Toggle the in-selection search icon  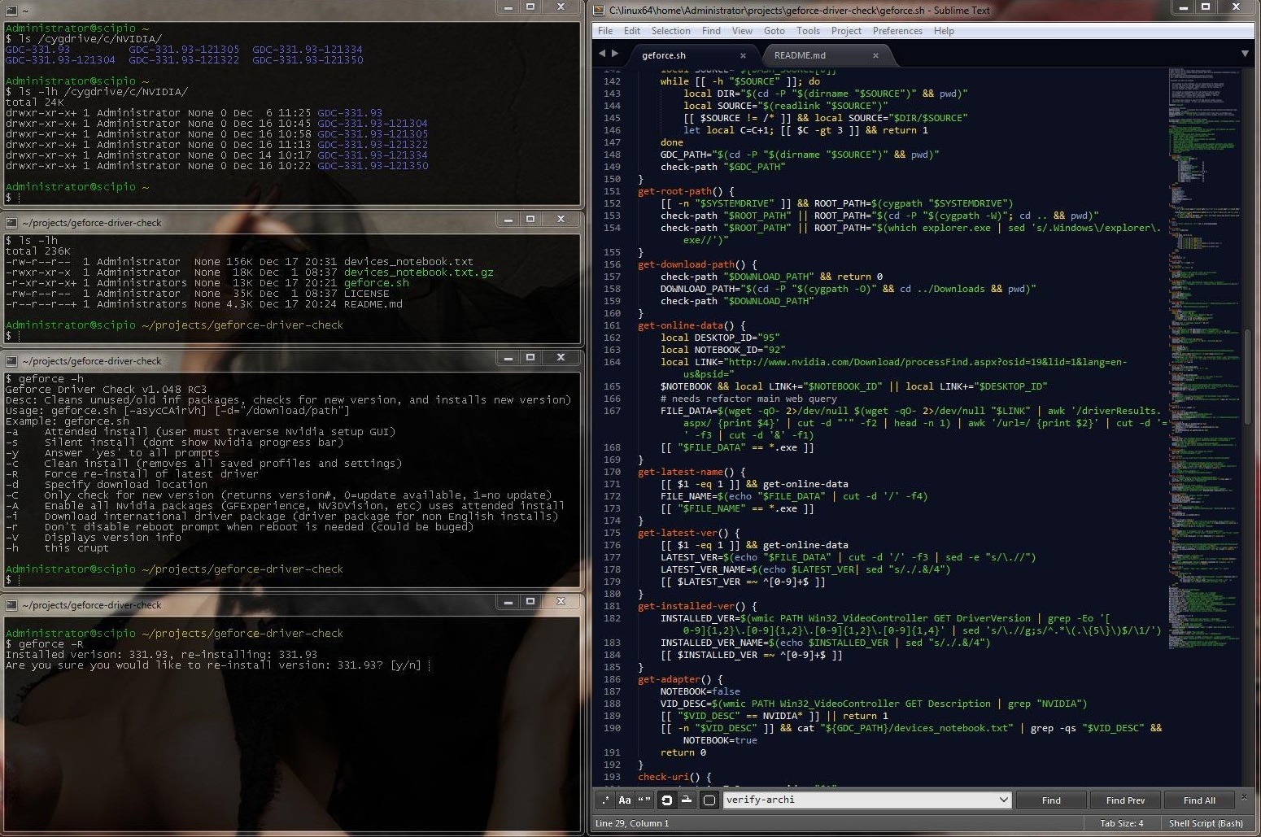click(x=687, y=800)
